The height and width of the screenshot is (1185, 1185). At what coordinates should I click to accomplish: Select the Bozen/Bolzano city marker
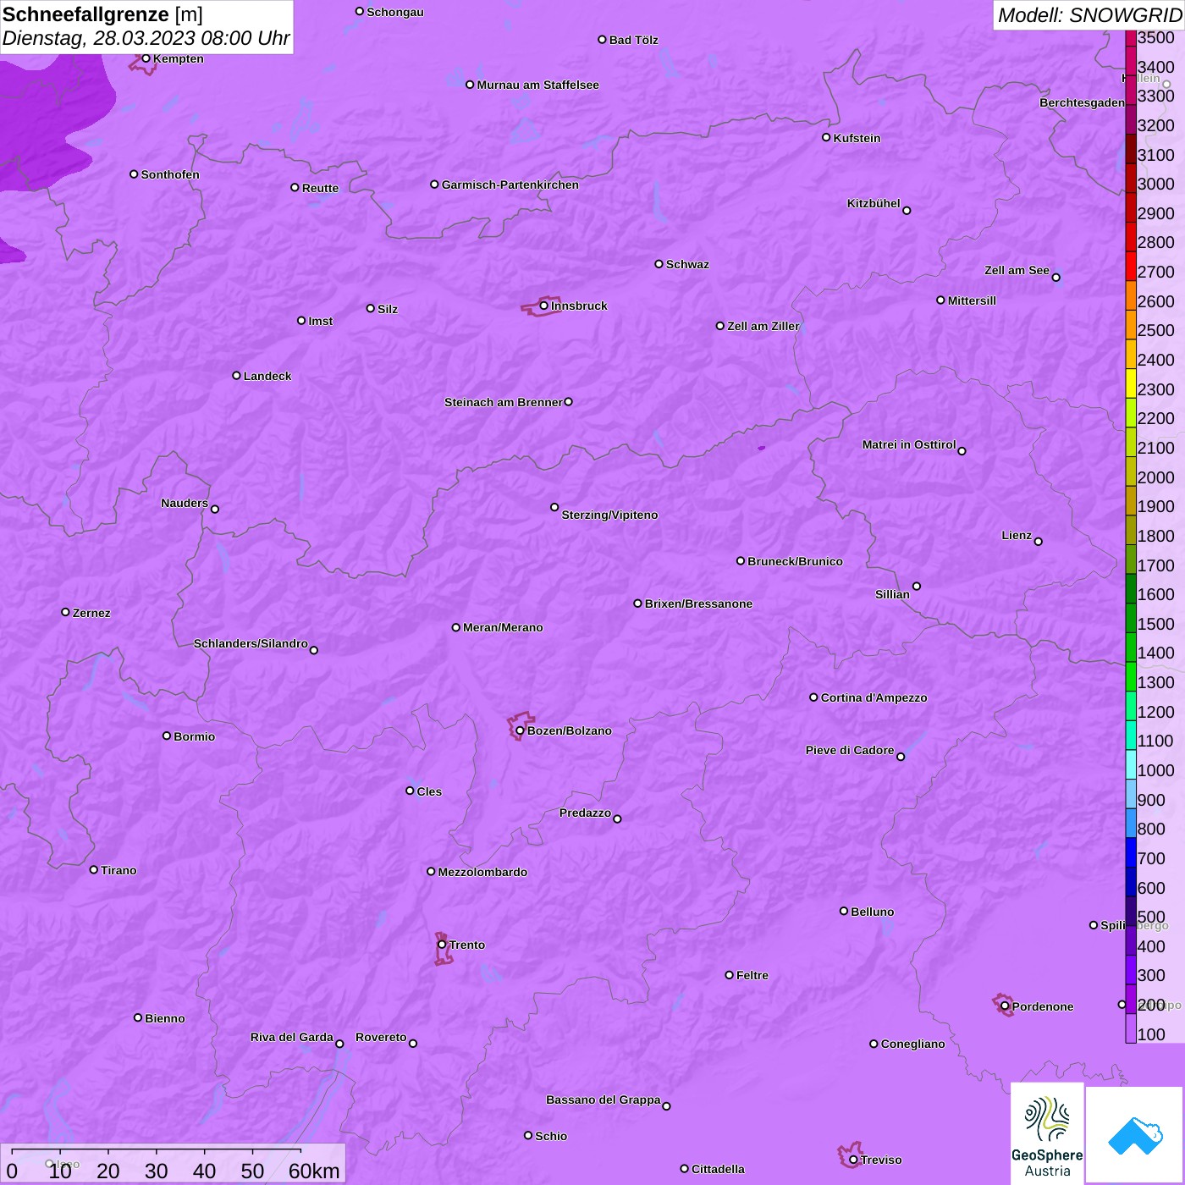coord(520,730)
